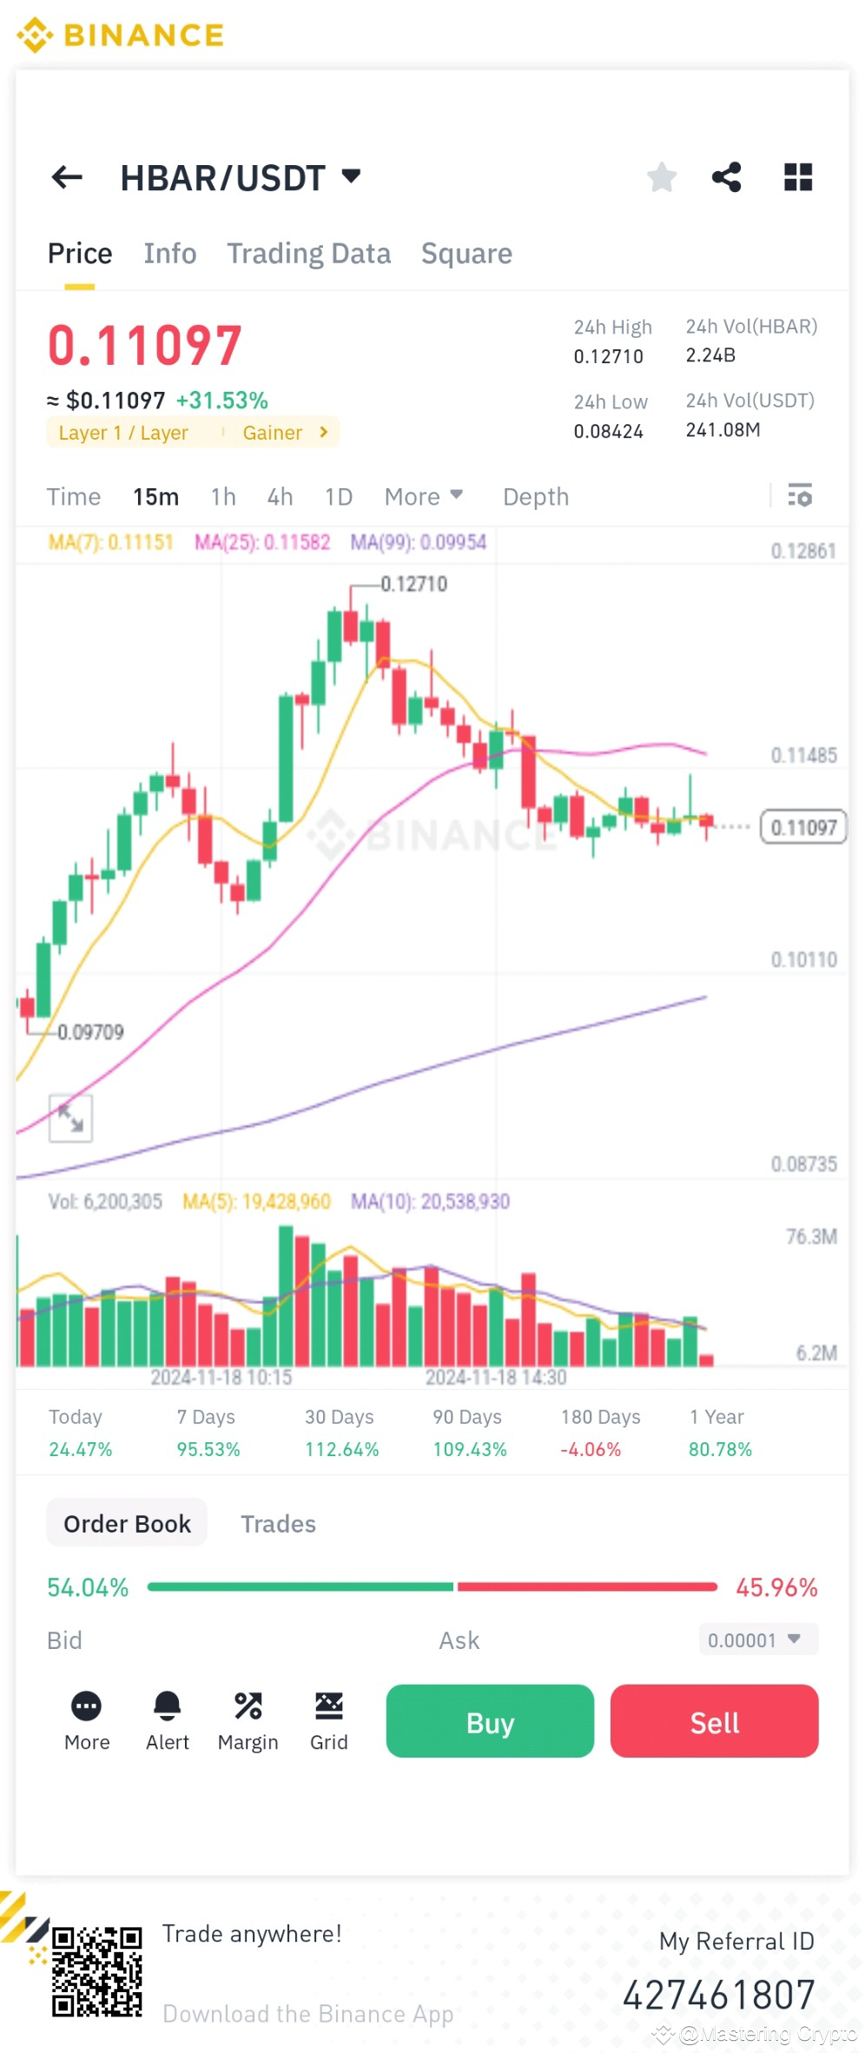Open the share options for HBAR/USDT

point(728,176)
